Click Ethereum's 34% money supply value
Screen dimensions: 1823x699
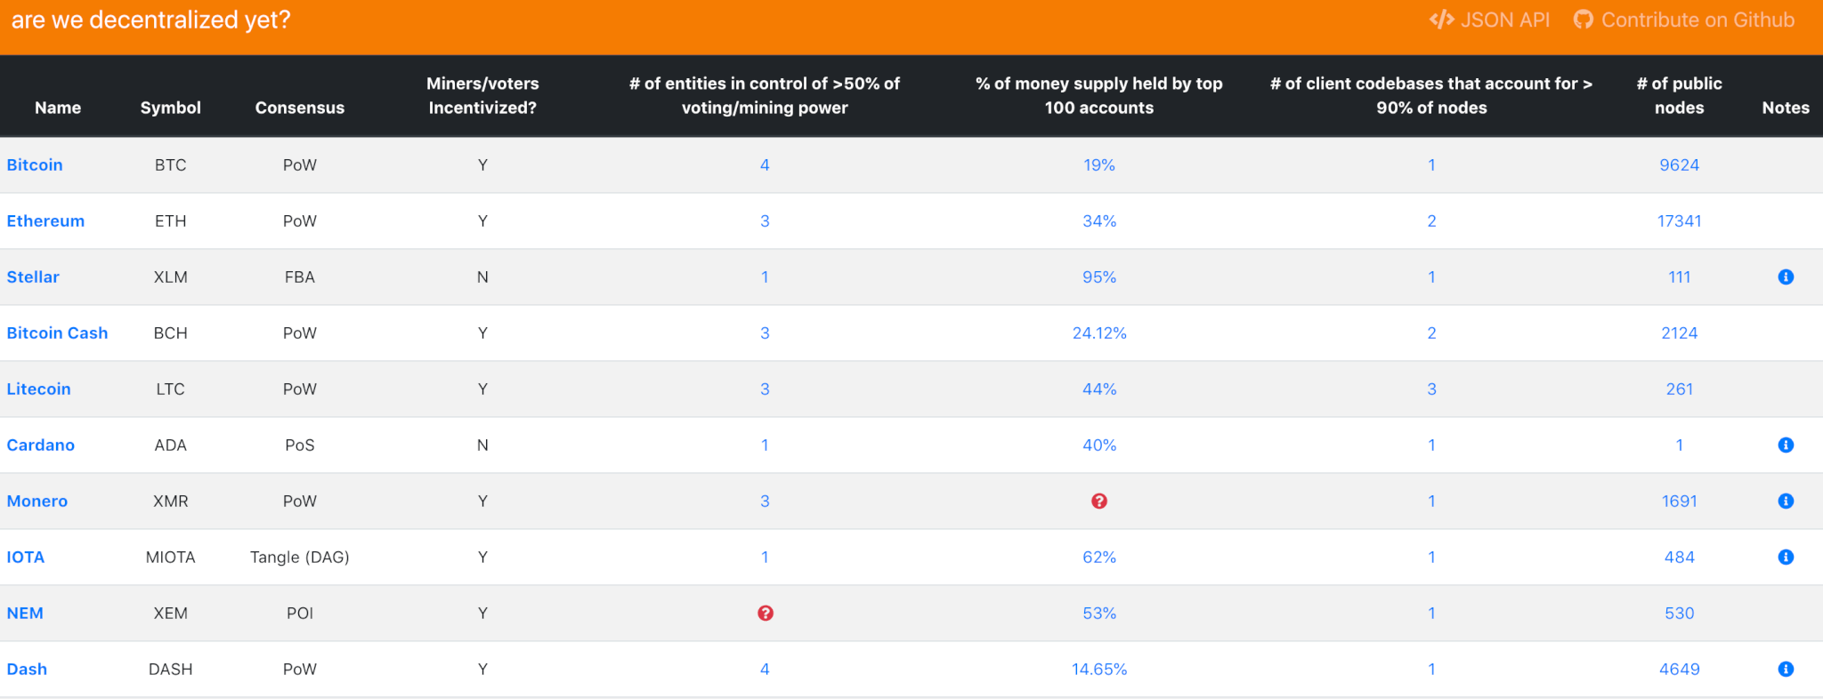1098,221
